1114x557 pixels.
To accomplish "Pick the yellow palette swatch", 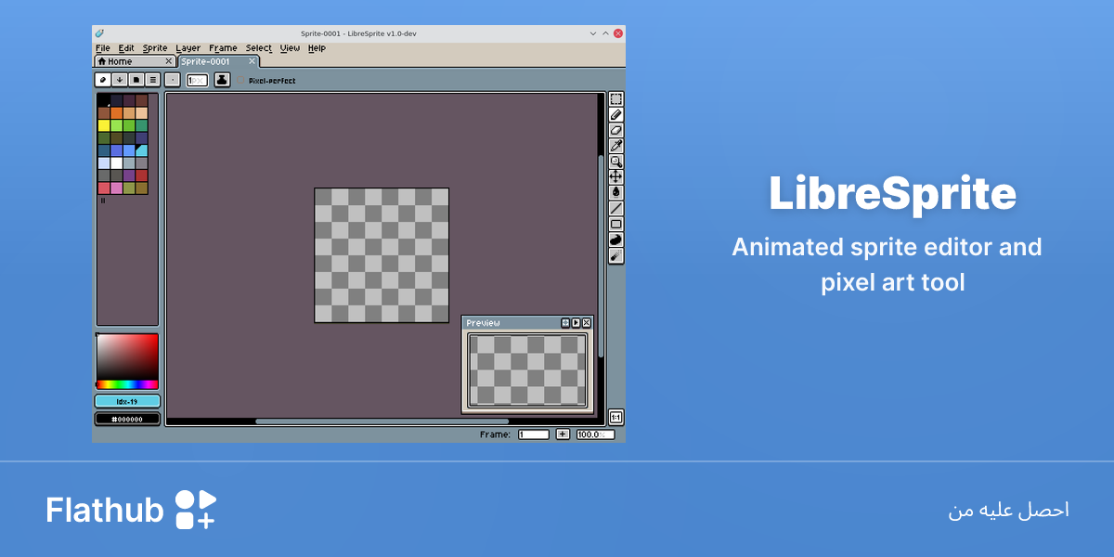I will click(104, 125).
